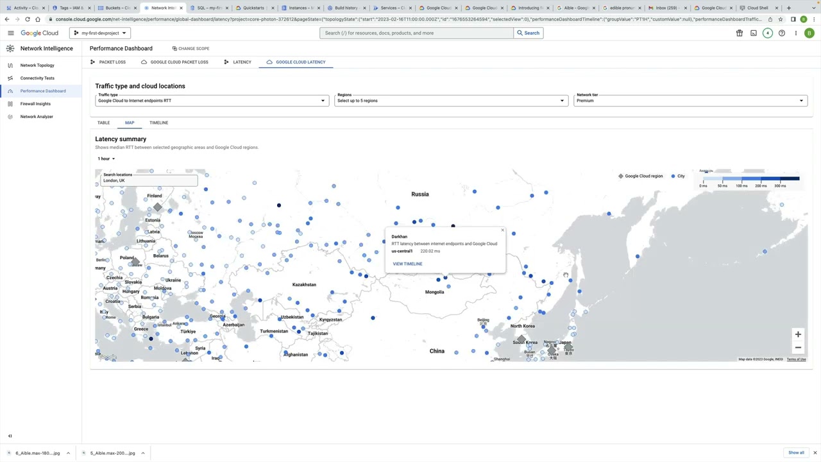This screenshot has width=821, height=462.
Task: Click Show all downloads button
Action: (796, 452)
